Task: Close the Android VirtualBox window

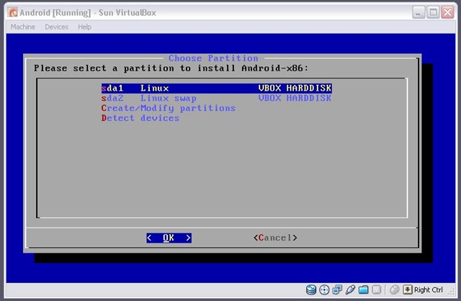Action: tap(448, 12)
